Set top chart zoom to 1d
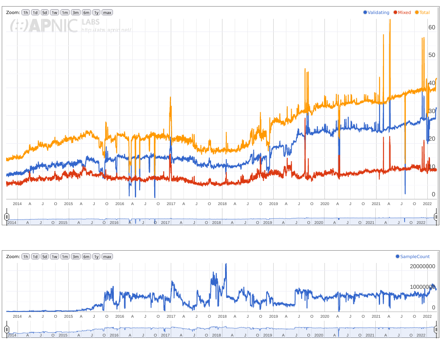This screenshot has height=344, width=444. 35,13
